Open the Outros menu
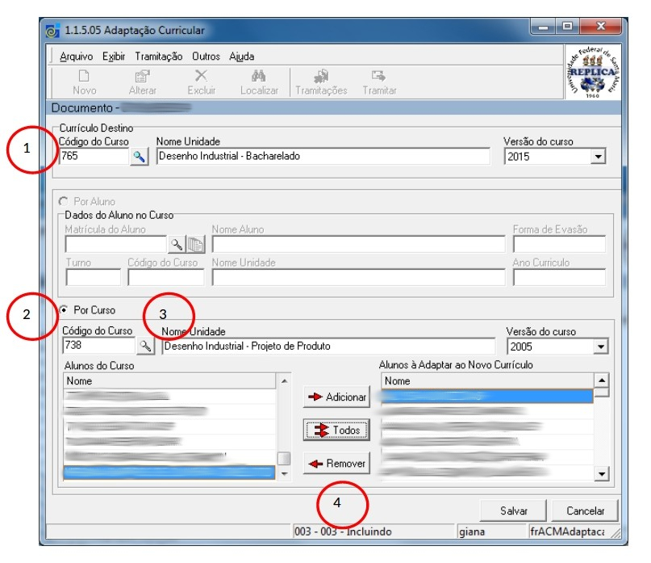Viewport: 651px width, 563px height. (206, 57)
